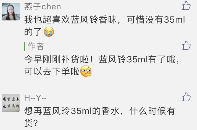Open 燕子chen's profile photo avatar
The height and width of the screenshot is (130, 197).
pos(11,12)
